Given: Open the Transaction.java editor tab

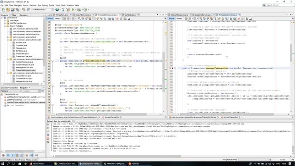Looking at the screenshot, I should pos(62,15).
